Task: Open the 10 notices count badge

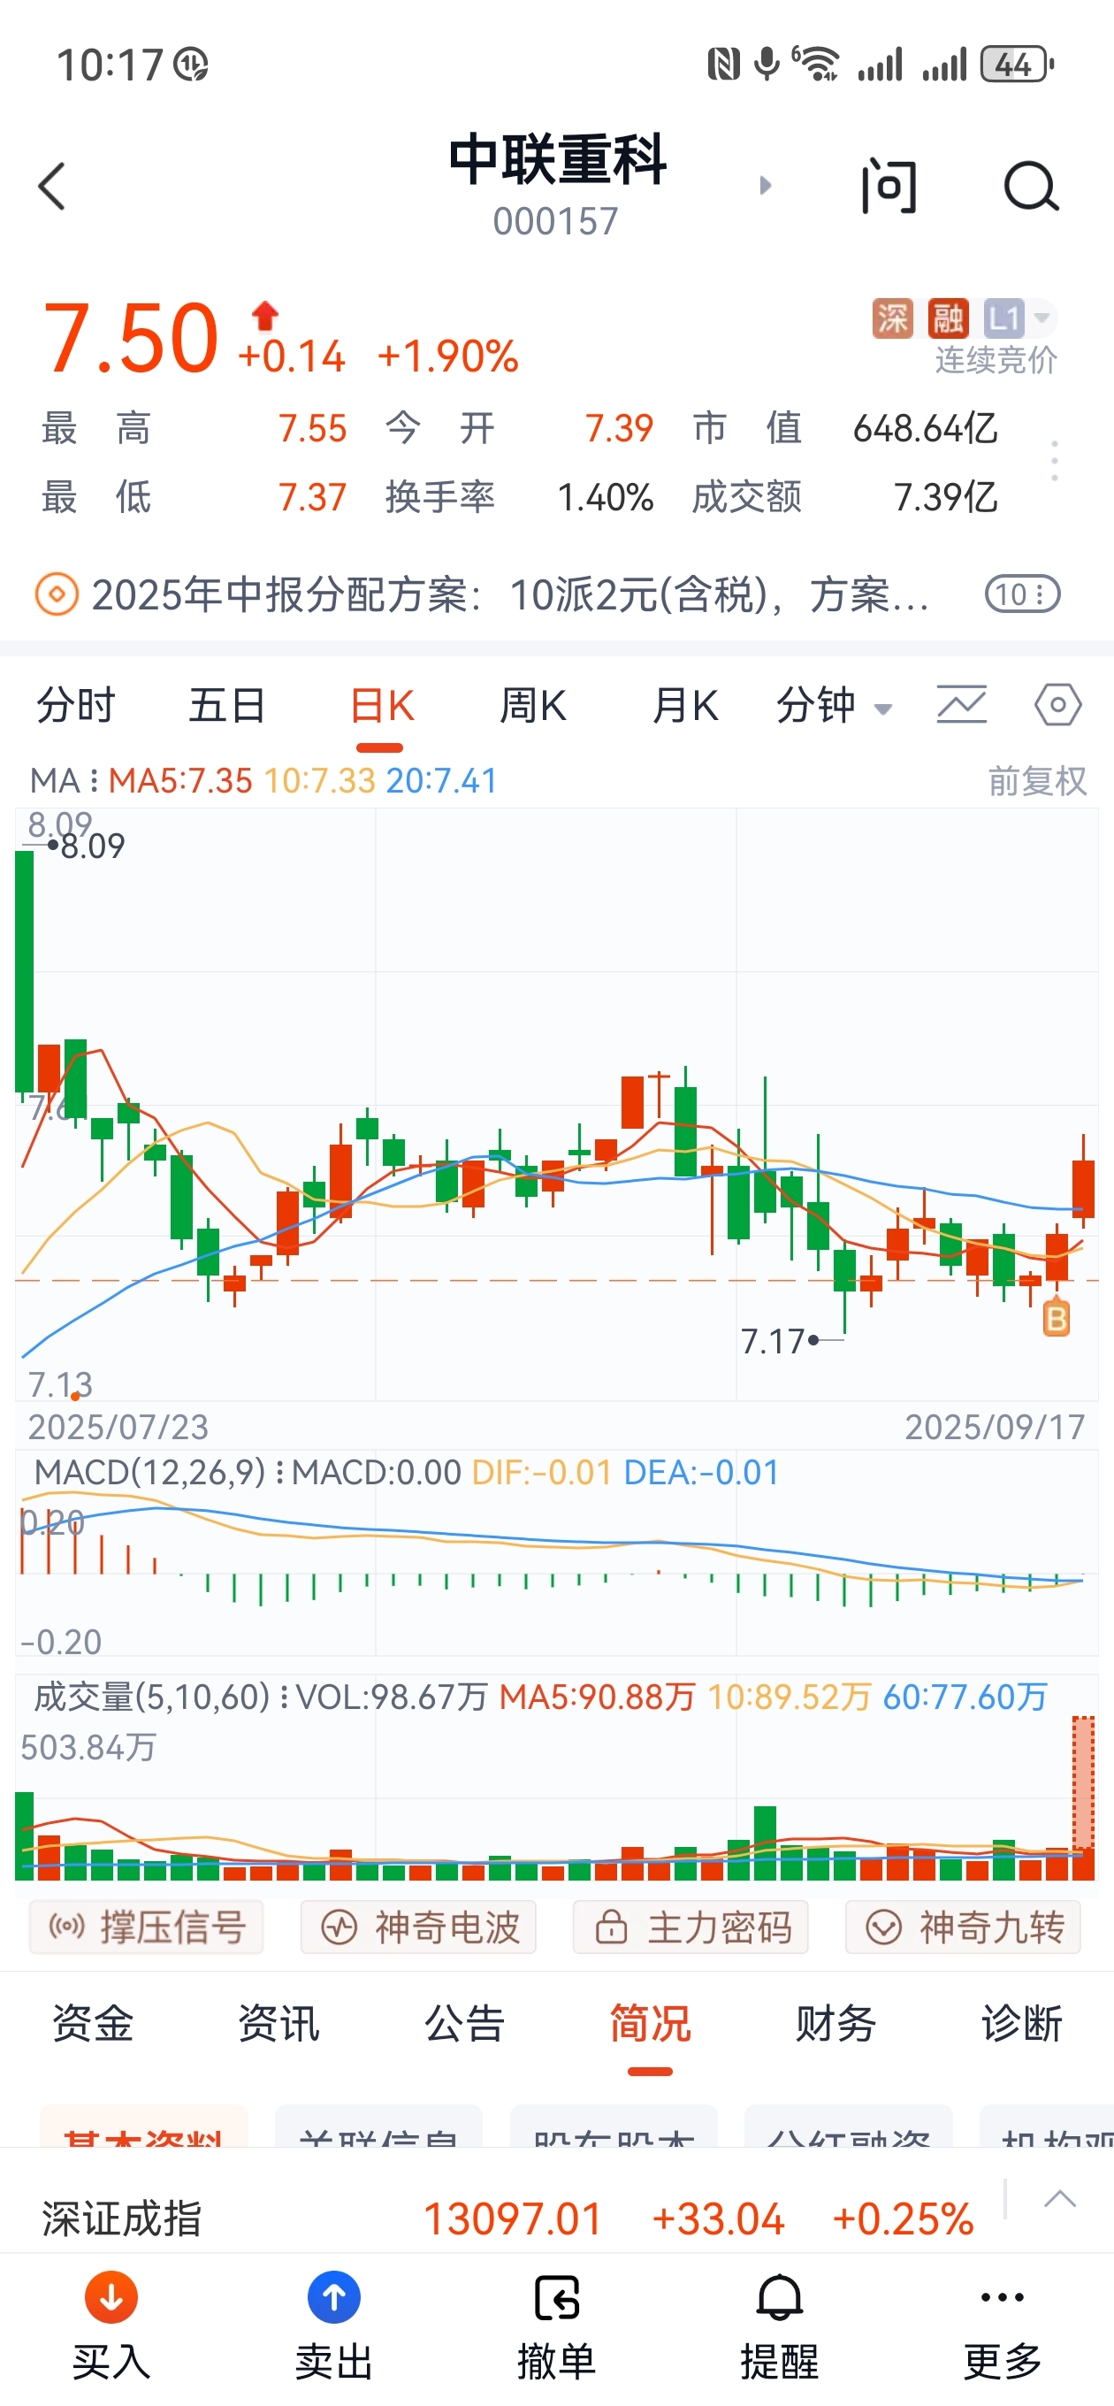Action: pos(1022,594)
